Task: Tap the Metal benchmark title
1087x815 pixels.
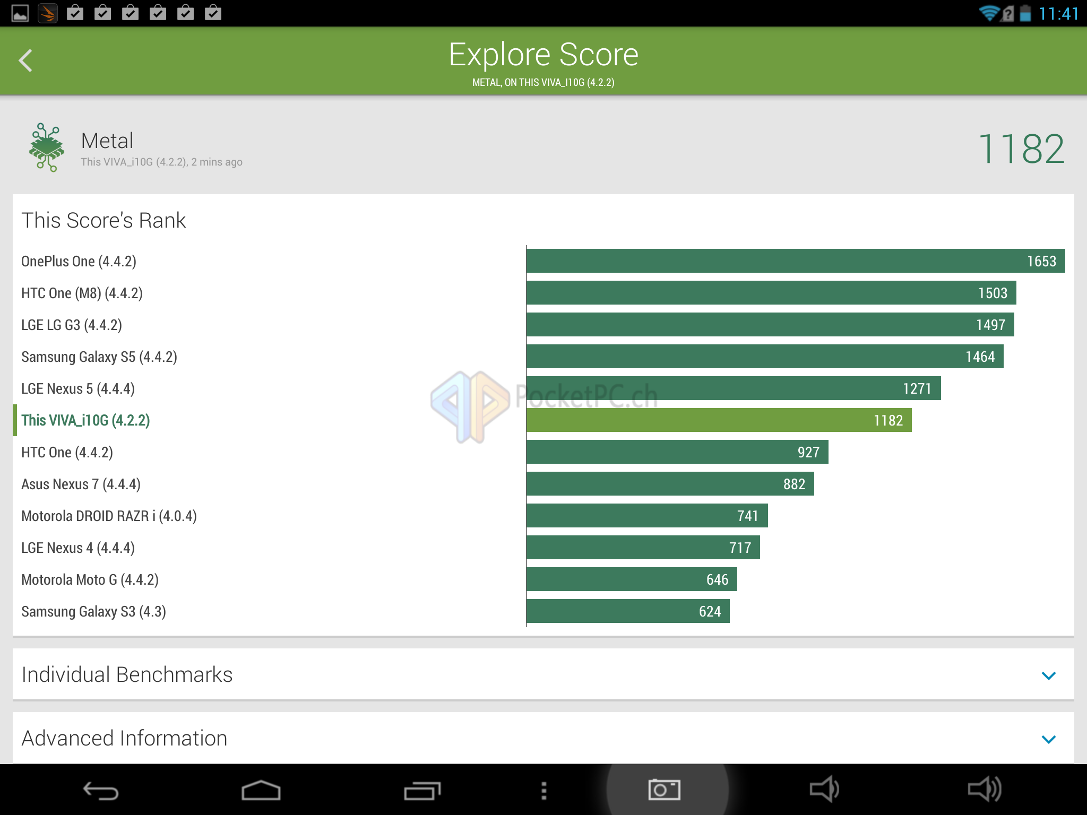Action: 107,141
